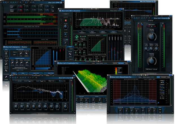Viewport: 175px width, 124px height.
Task: Flip the Normal/Notch switch in Liny EQ
Action: point(29,81)
